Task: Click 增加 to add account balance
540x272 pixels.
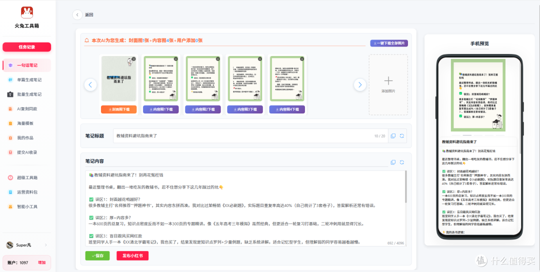Action: [x=41, y=262]
